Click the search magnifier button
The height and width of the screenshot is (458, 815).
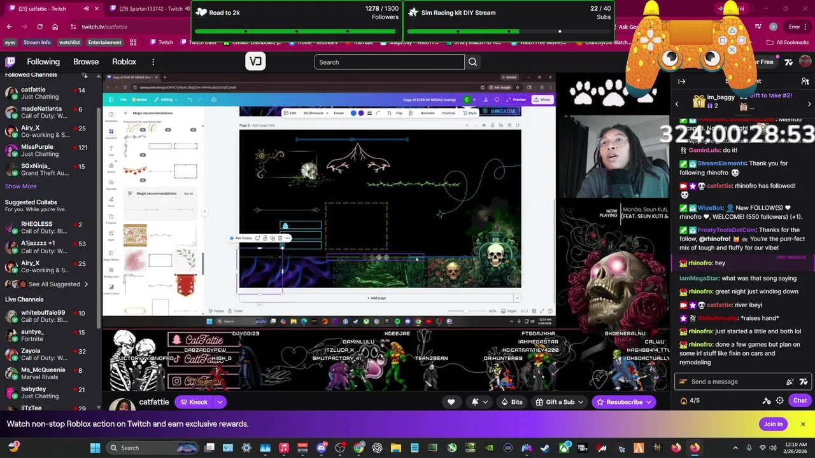[x=472, y=62]
